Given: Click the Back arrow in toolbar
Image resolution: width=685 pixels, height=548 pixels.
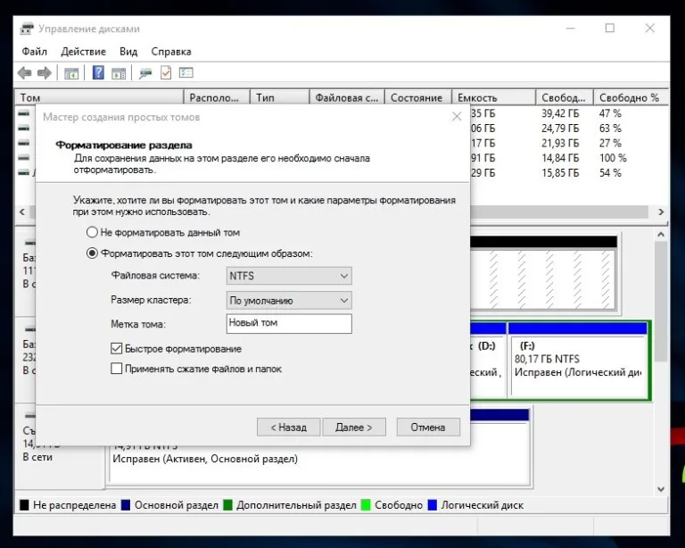Looking at the screenshot, I should coord(24,73).
